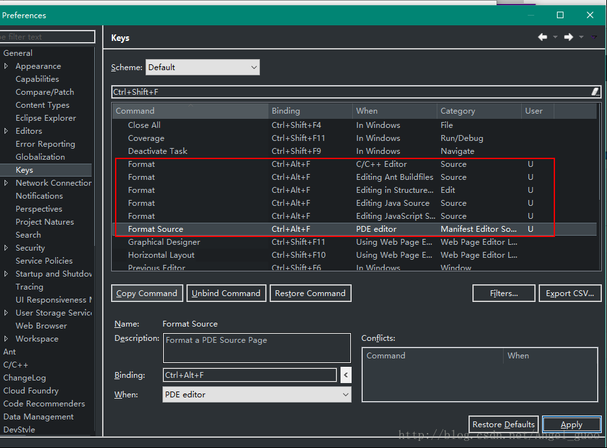Sort by Binding column header

[310, 111]
